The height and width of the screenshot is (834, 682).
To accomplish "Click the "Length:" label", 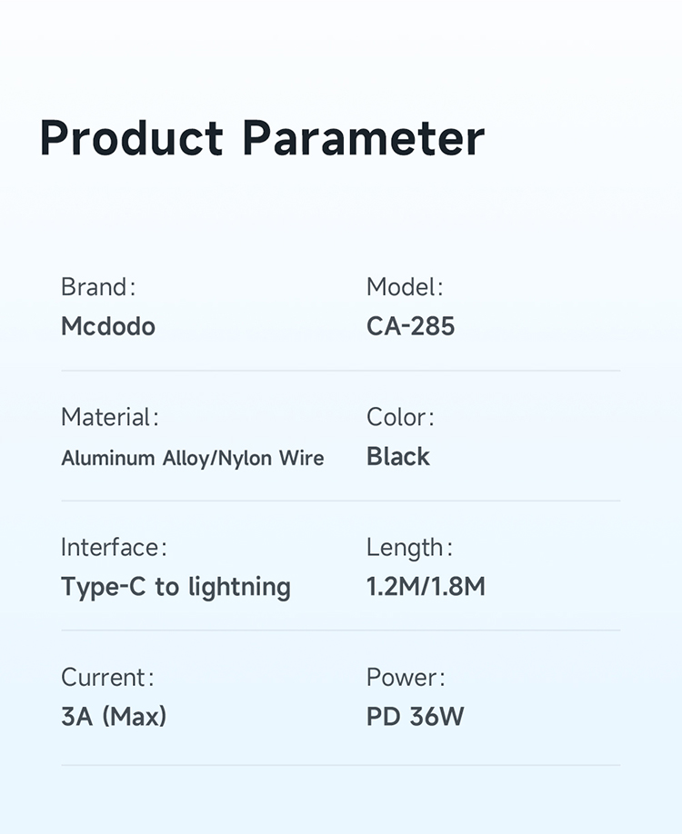I will pyautogui.click(x=409, y=547).
